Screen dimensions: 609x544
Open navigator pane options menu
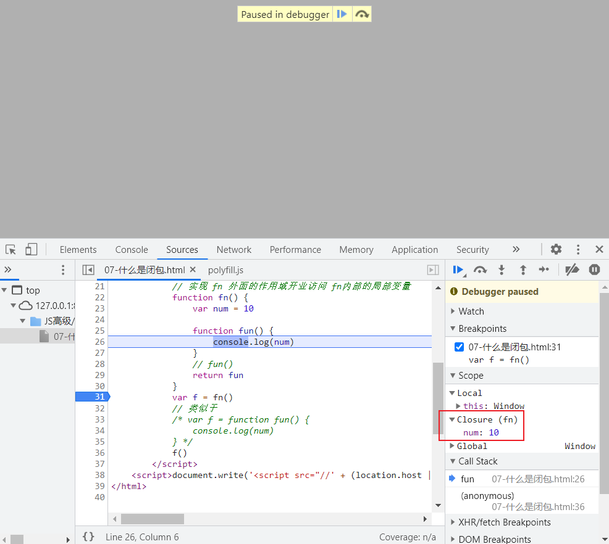pyautogui.click(x=63, y=270)
